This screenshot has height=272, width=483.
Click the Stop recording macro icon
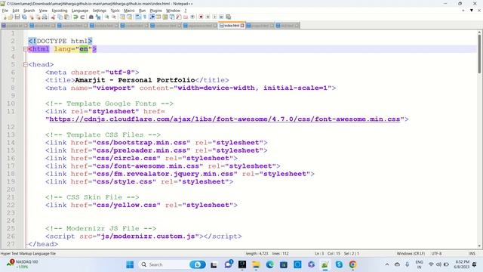208,17
